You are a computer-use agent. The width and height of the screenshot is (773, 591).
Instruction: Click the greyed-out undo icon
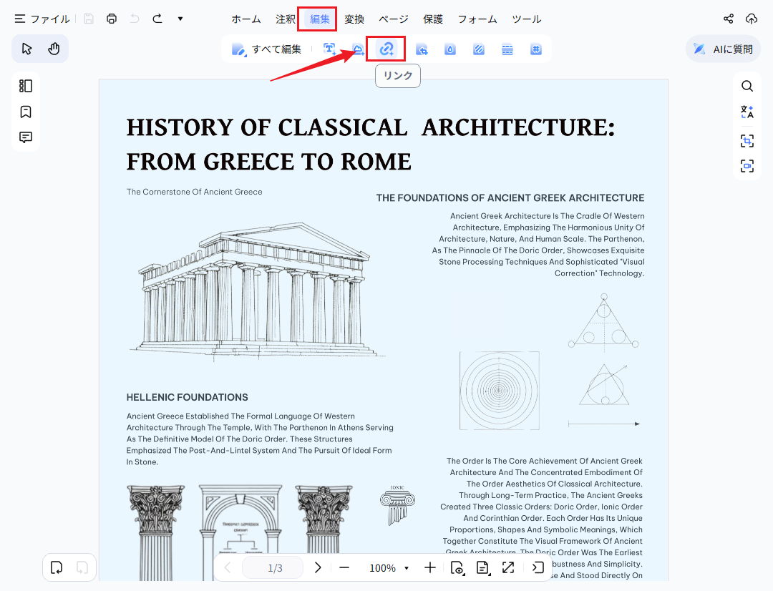(x=134, y=19)
